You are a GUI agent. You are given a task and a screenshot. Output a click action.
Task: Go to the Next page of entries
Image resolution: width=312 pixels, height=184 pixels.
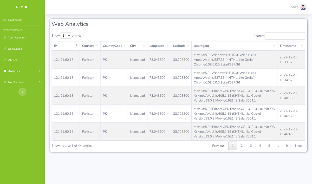click(x=298, y=146)
